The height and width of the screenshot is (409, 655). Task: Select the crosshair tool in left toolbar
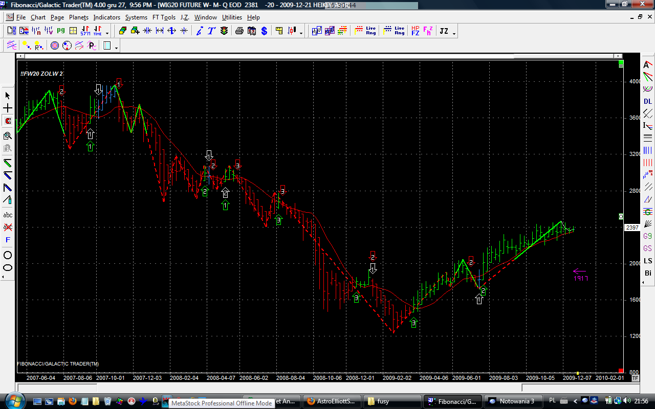click(8, 108)
